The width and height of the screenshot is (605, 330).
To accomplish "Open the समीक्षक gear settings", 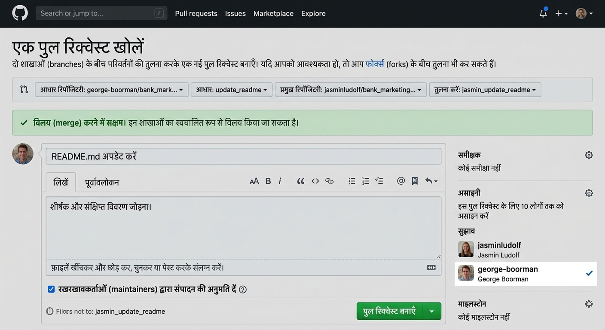I will click(589, 155).
